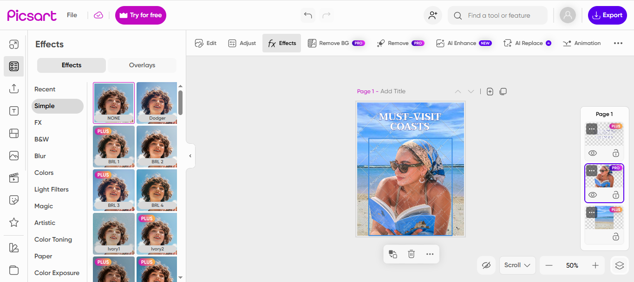This screenshot has height=282, width=634.
Task: Open the Adjust tool
Action: (242, 43)
